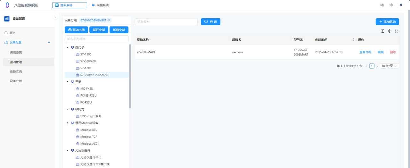Click the previous page arrow
Image resolution: width=410 pixels, height=168 pixels.
click(x=366, y=66)
